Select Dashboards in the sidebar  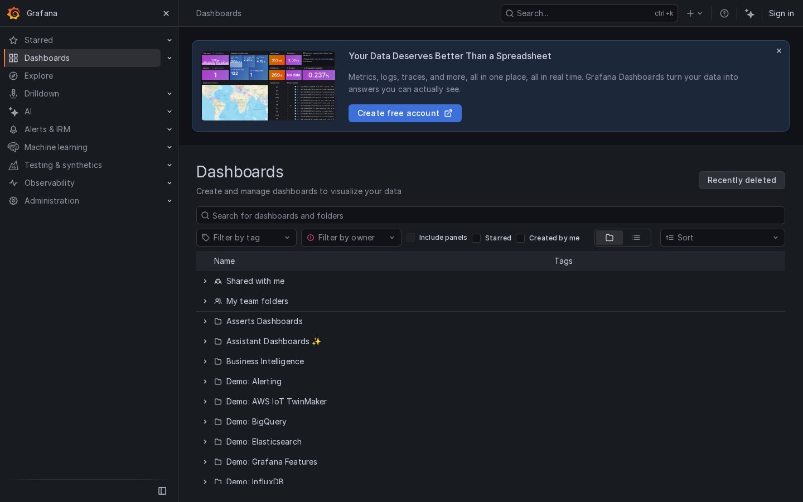click(83, 58)
